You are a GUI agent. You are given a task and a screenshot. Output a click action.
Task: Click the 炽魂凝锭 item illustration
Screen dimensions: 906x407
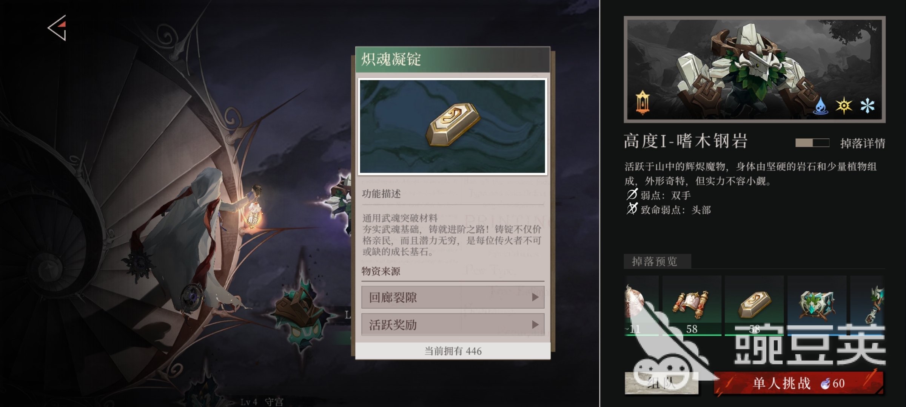(x=453, y=127)
